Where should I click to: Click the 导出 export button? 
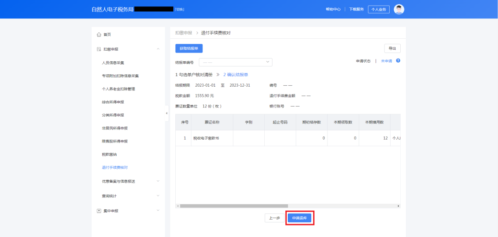392,48
